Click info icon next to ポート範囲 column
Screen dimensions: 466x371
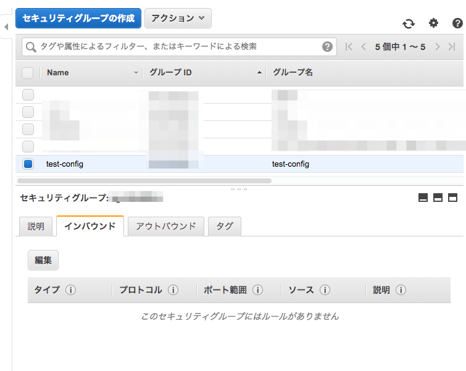257,290
